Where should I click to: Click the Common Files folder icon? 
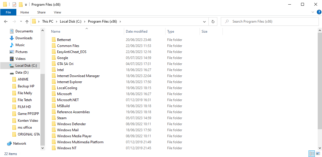(54, 46)
